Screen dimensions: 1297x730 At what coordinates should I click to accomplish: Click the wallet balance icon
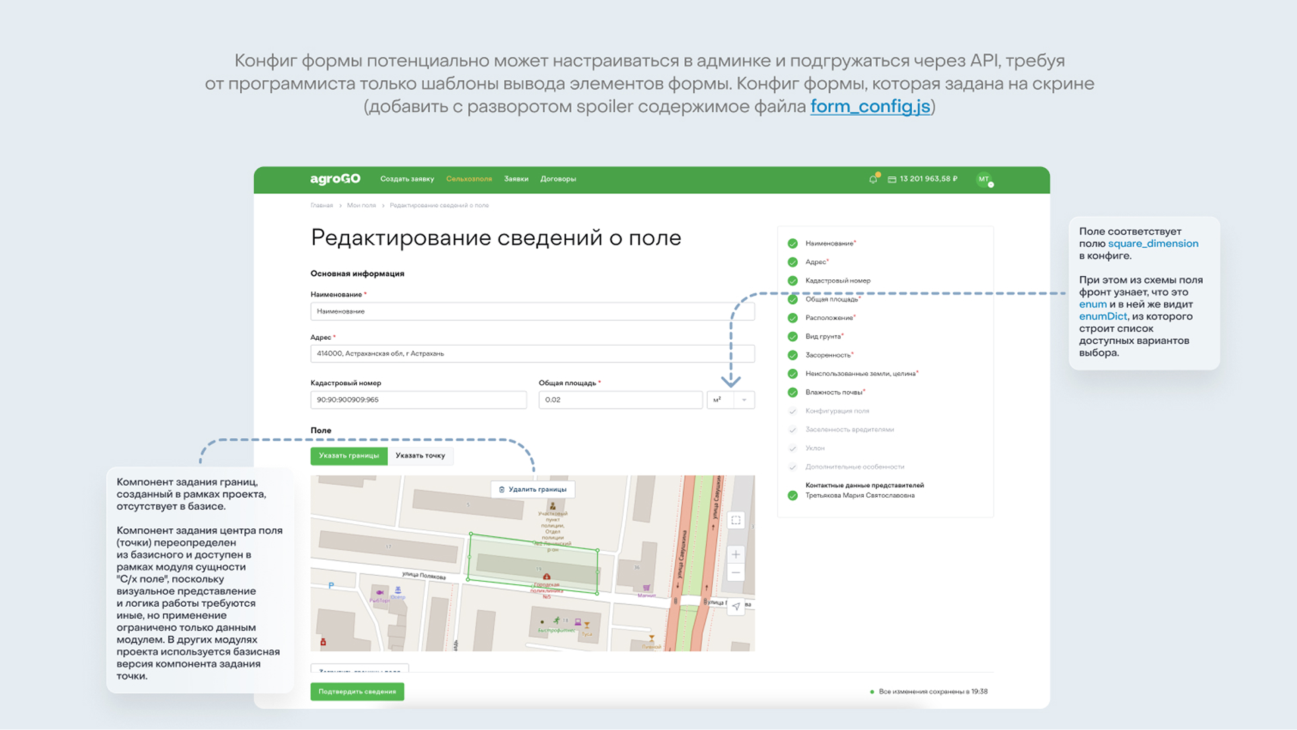pyautogui.click(x=891, y=179)
